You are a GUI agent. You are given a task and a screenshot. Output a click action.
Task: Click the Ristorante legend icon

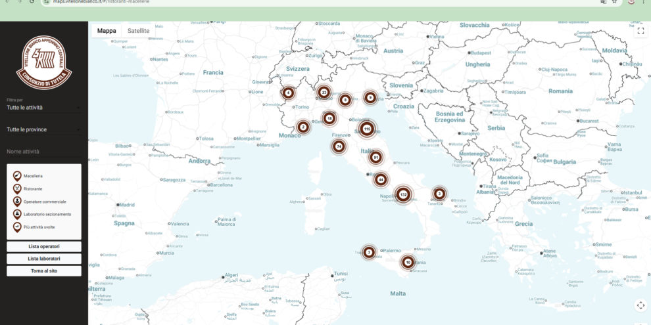(17, 188)
